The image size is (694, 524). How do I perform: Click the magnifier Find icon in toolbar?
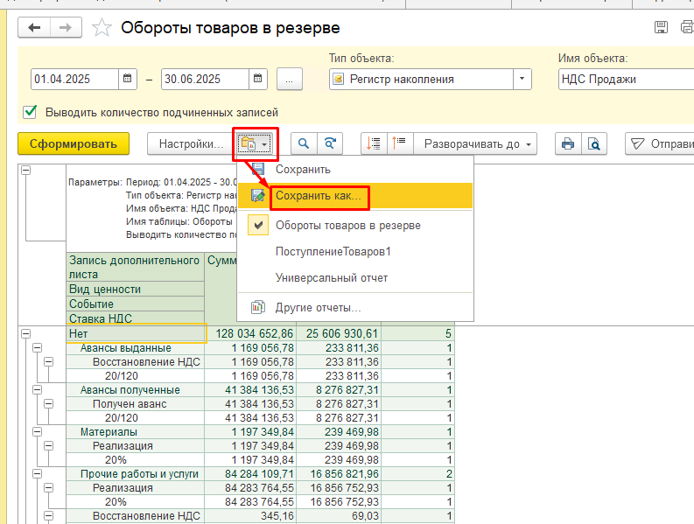pyautogui.click(x=304, y=143)
